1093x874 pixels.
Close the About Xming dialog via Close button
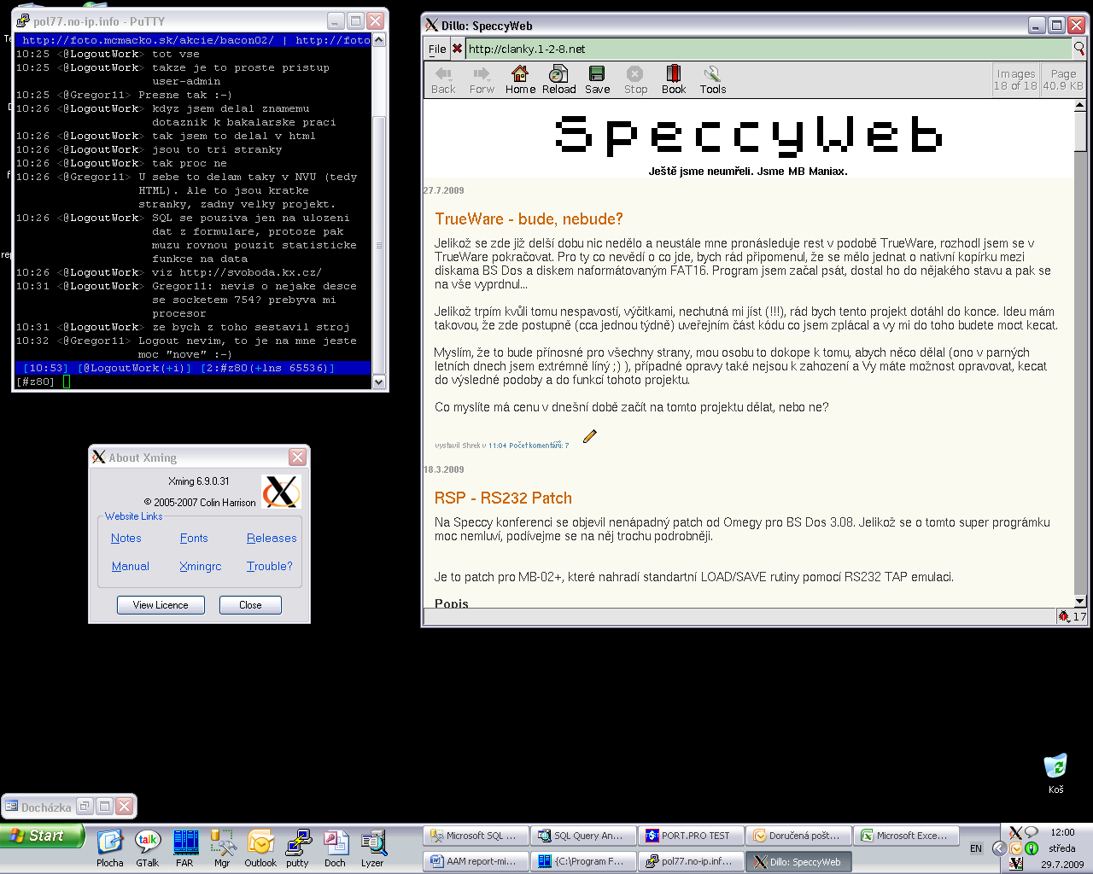pyautogui.click(x=250, y=605)
